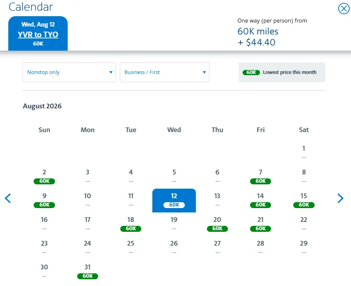Choose August 14 with 60K fare
The width and height of the screenshot is (351, 286).
coord(260,200)
